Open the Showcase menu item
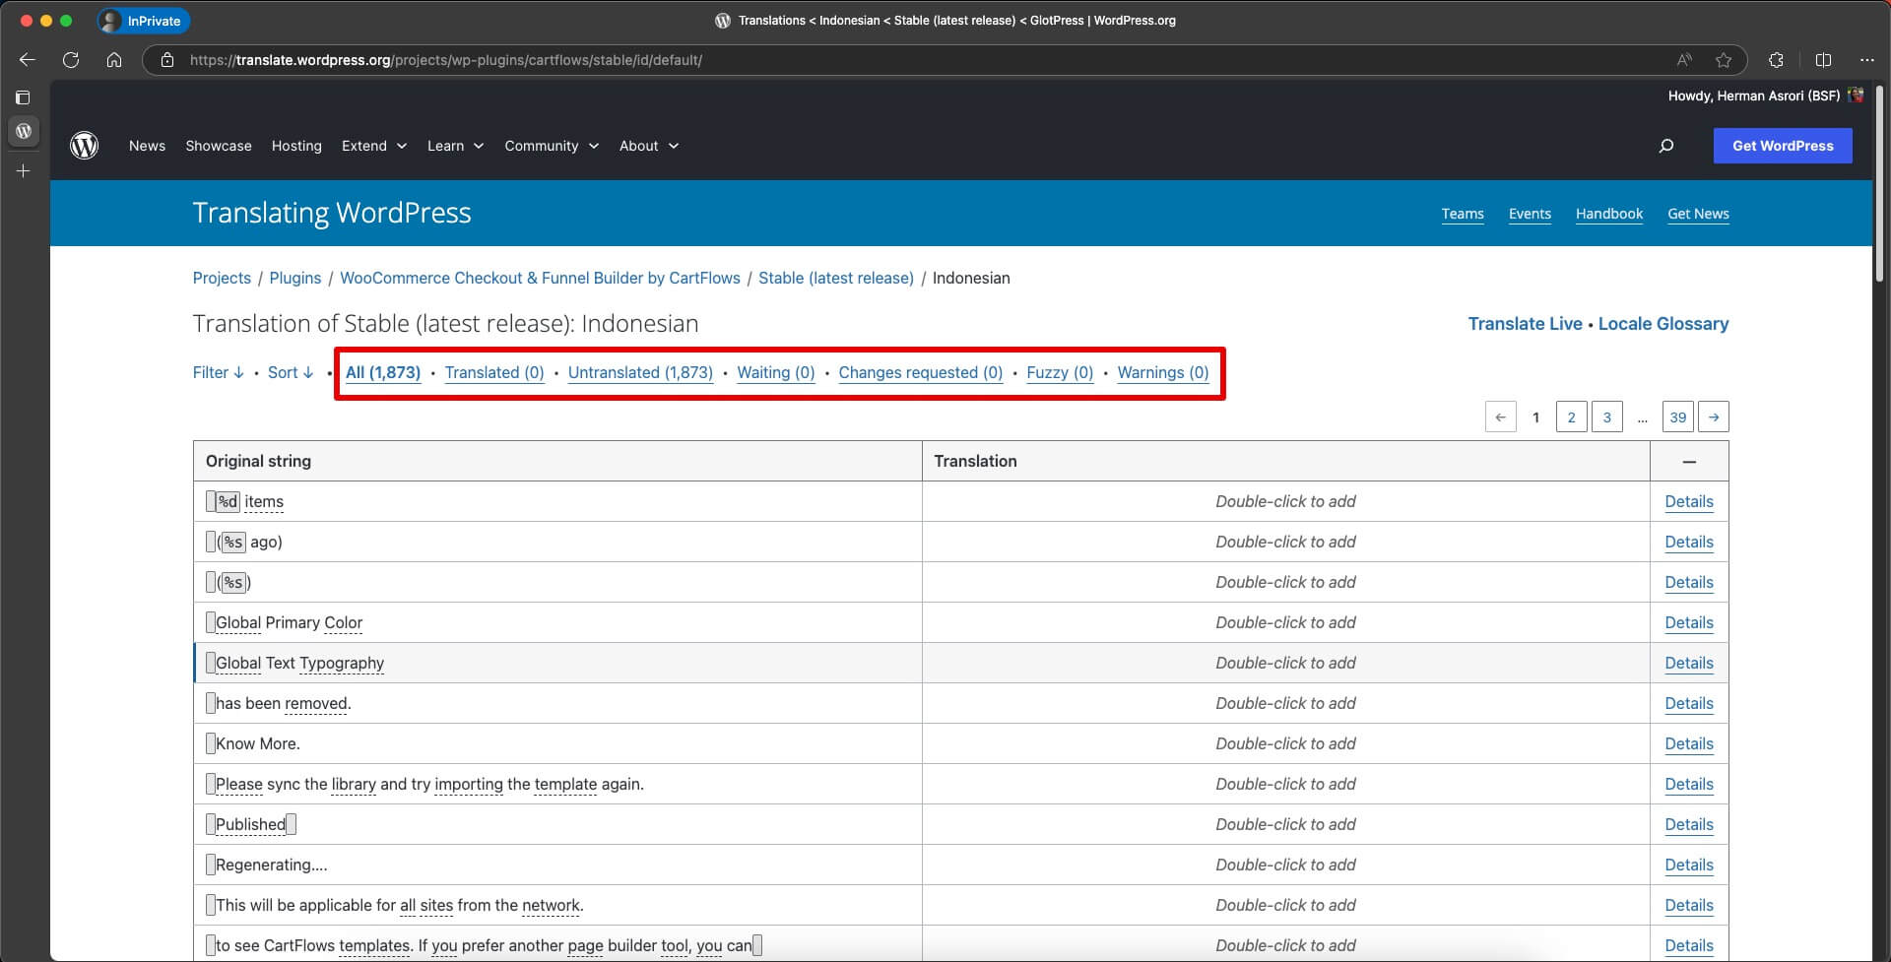 219,146
